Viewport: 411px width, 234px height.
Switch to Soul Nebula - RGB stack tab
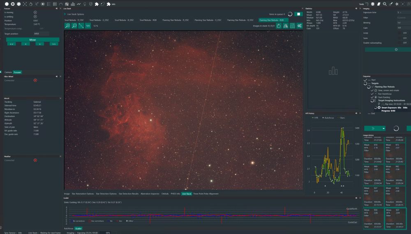pos(148,20)
